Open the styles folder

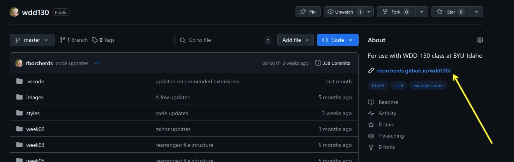click(33, 113)
